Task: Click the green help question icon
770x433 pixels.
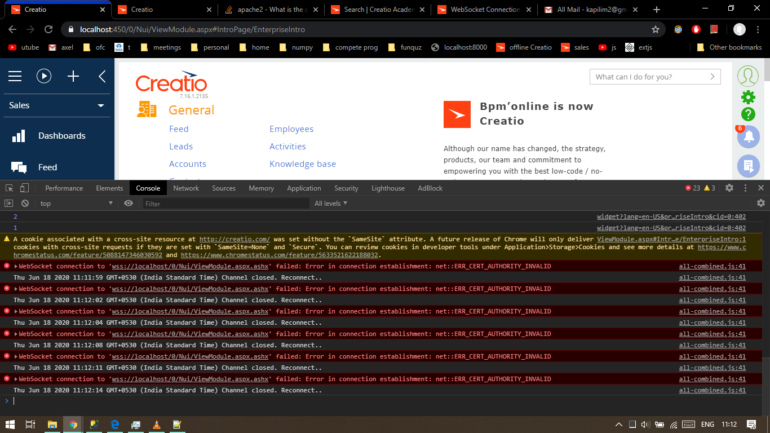Action: point(748,114)
